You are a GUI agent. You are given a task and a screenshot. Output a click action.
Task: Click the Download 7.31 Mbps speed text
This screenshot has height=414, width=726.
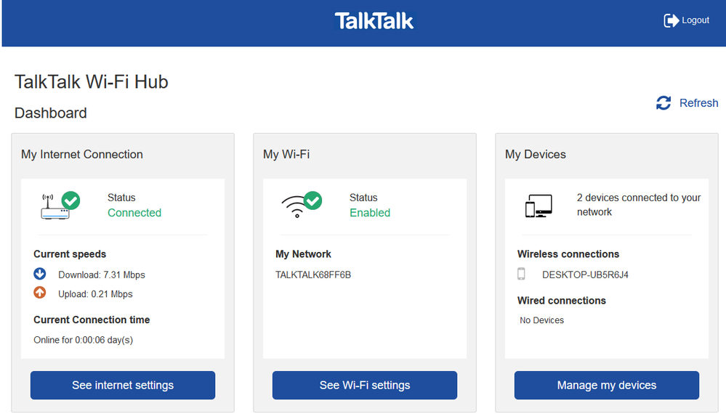[102, 275]
